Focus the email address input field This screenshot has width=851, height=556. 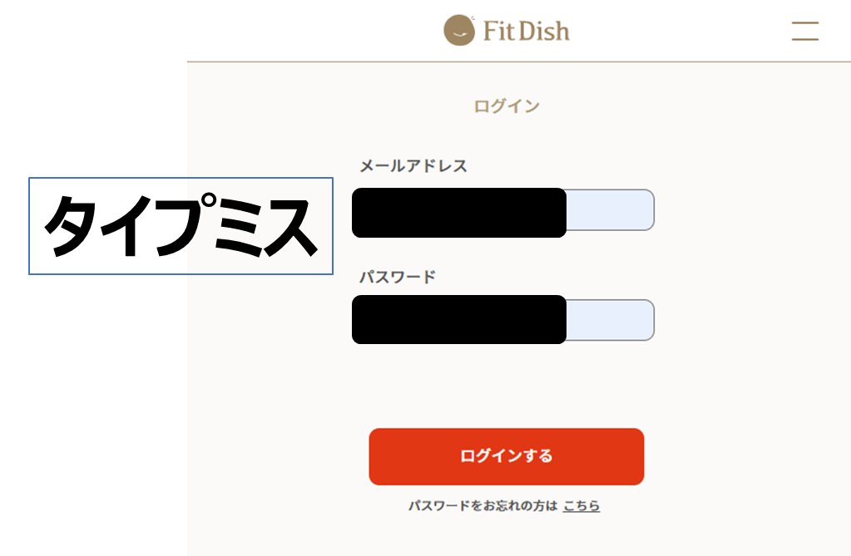610,210
